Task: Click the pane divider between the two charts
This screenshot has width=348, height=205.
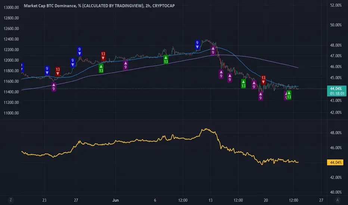Action: (174, 120)
